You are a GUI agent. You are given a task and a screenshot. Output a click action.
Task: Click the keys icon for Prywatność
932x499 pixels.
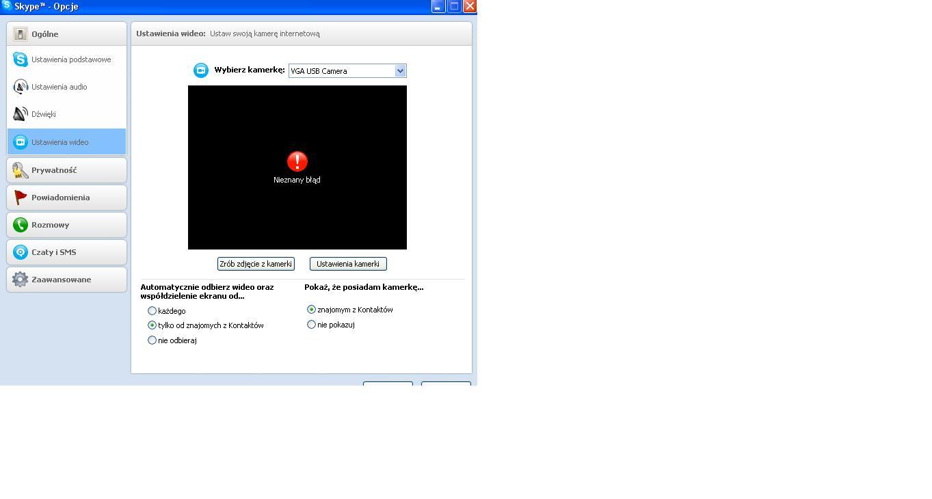21,170
